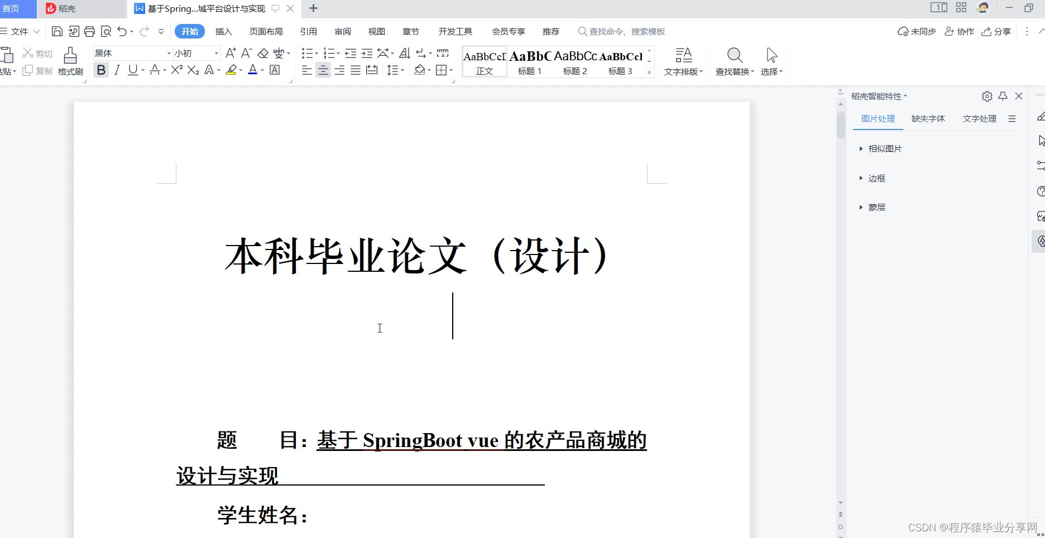This screenshot has width=1045, height=538.
Task: Switch to the 插入 ribbon tab
Action: coord(223,31)
